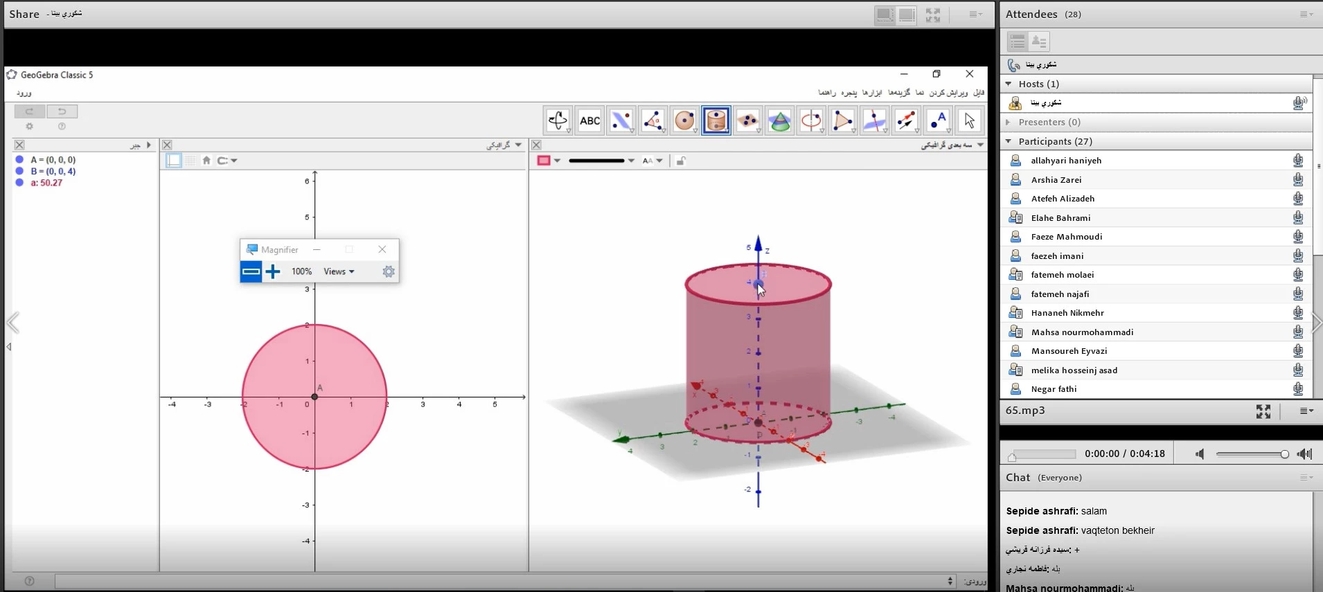Collapse the Participants (27) list
The width and height of the screenshot is (1323, 592).
[x=1009, y=141]
